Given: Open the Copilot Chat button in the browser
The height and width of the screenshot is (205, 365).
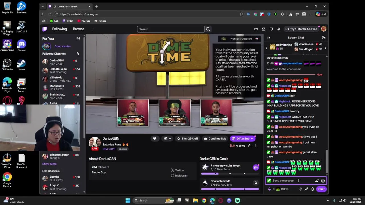Looking at the screenshot, I should tap(321, 14).
